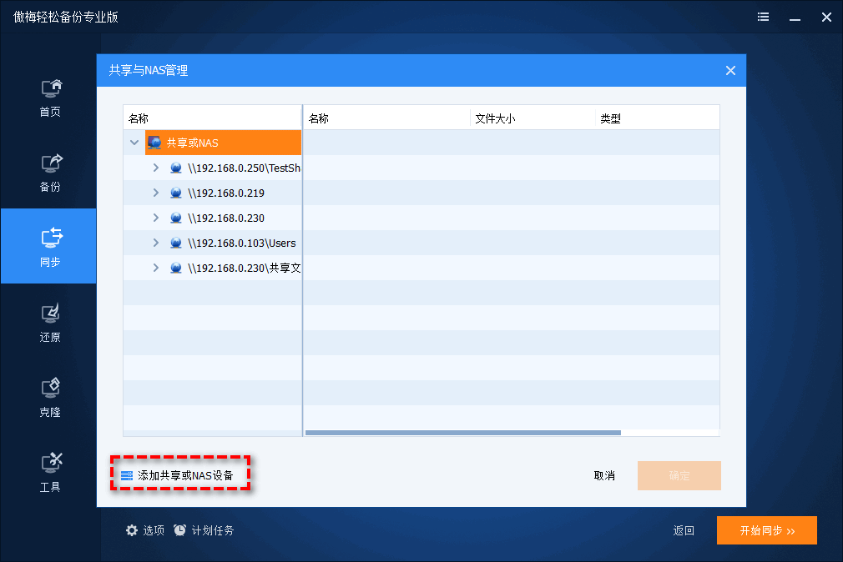Click the 选项 gear icon at bottom

point(132,530)
